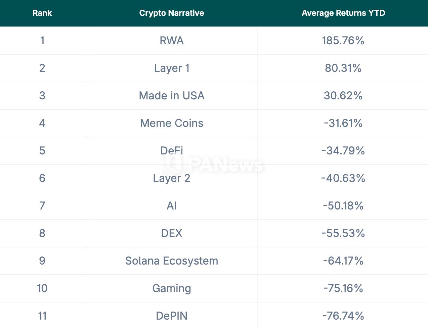Viewport: 428px width, 329px height.
Task: Select the Layer 1 narrative cell
Action: click(x=172, y=68)
